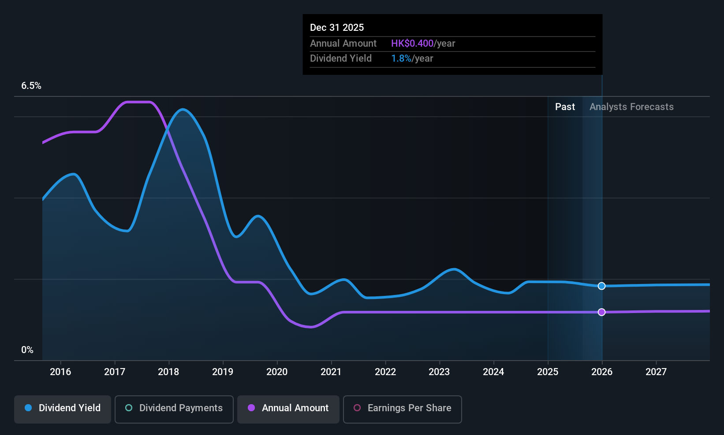Click the Past region label
Image resolution: width=724 pixels, height=435 pixels.
[565, 107]
